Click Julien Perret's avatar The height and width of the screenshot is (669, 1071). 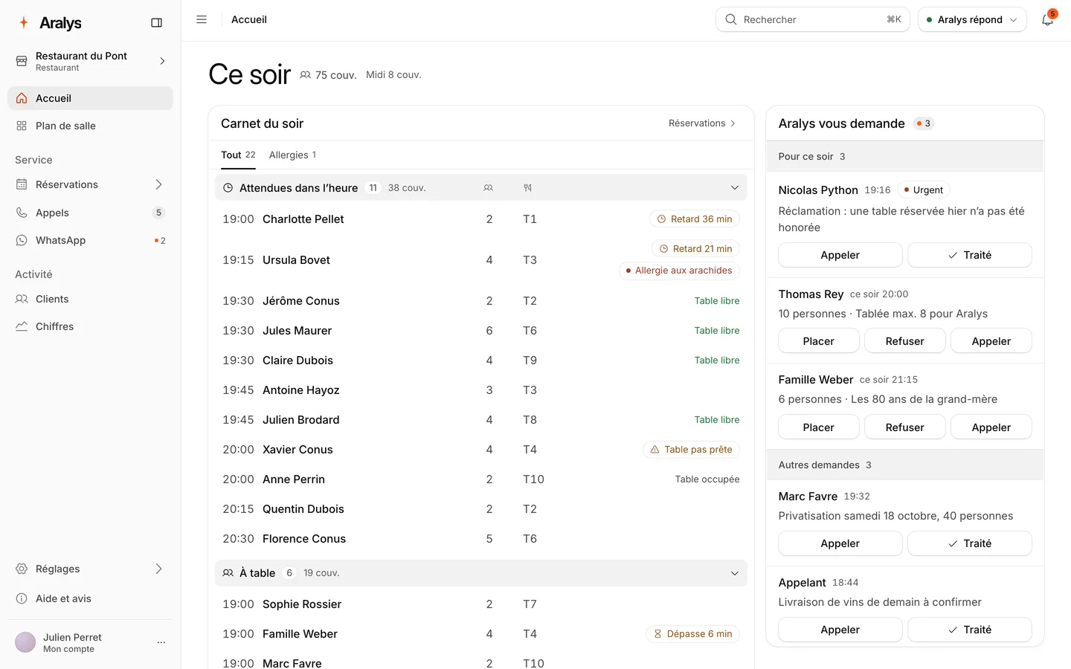pos(25,642)
